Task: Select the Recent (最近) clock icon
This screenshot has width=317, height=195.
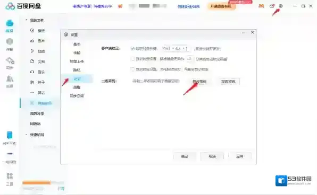Action: click(x=32, y=30)
